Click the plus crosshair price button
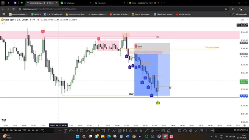The height and width of the screenshot is (140, 249). [238, 25]
